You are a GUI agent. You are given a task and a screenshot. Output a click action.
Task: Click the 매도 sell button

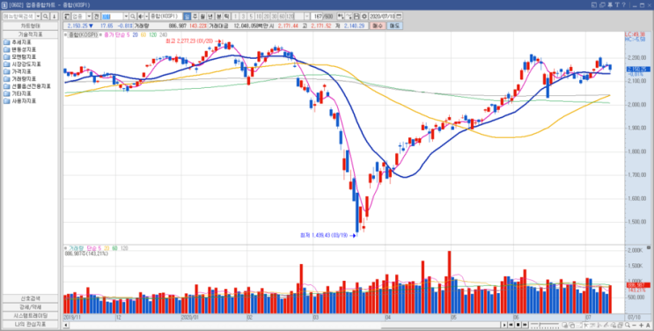(x=394, y=26)
